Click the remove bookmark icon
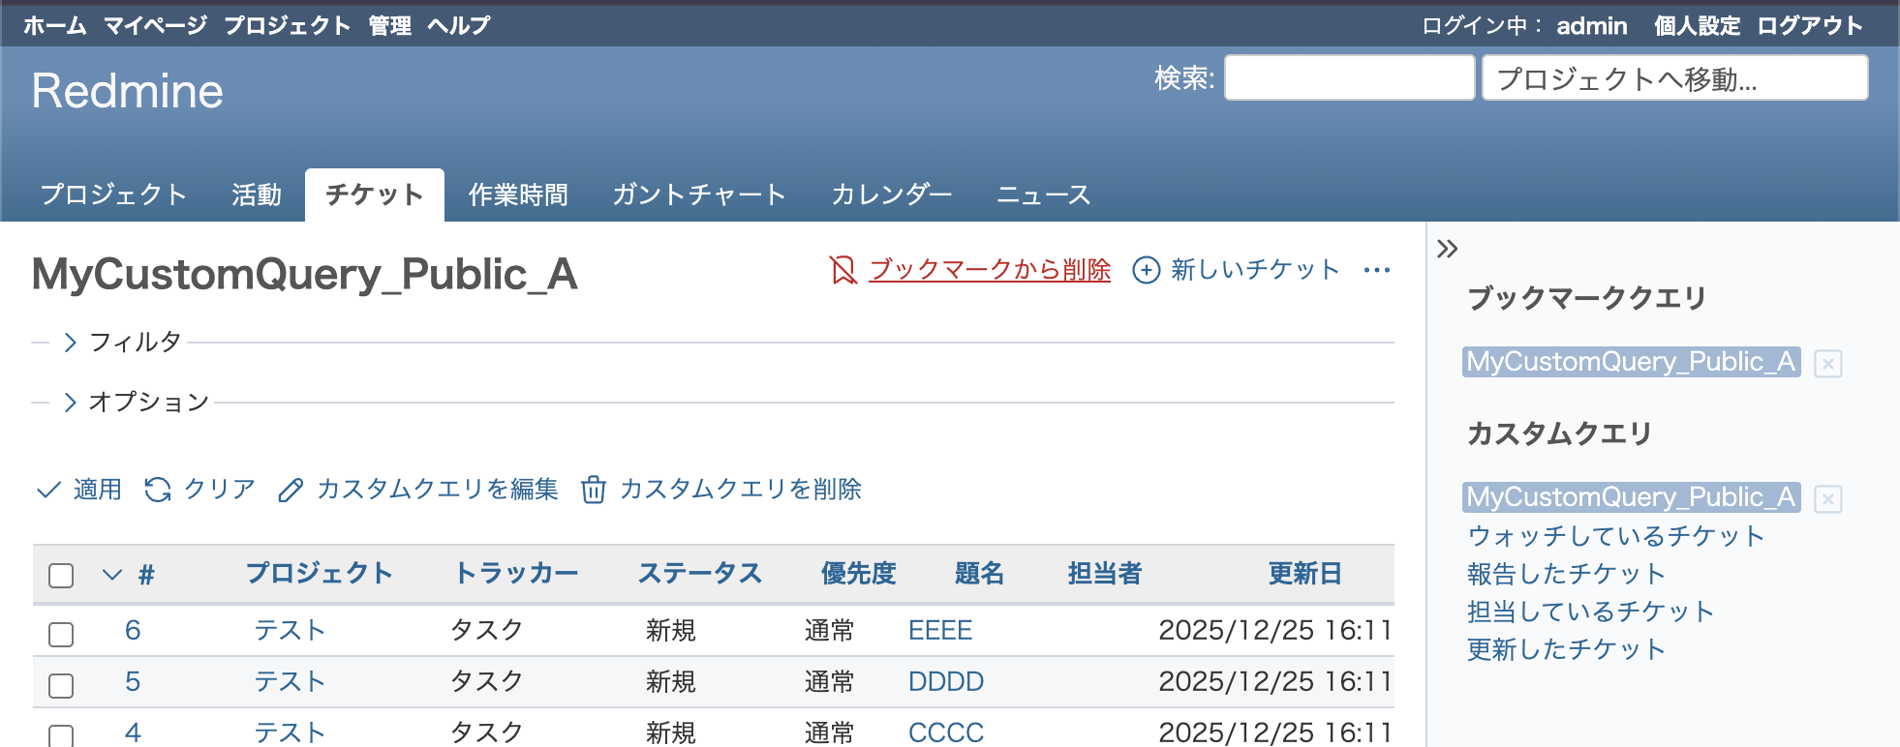Viewport: 1900px width, 747px height. [x=843, y=270]
